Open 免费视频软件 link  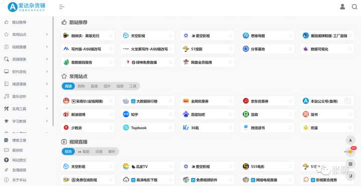click(x=207, y=180)
